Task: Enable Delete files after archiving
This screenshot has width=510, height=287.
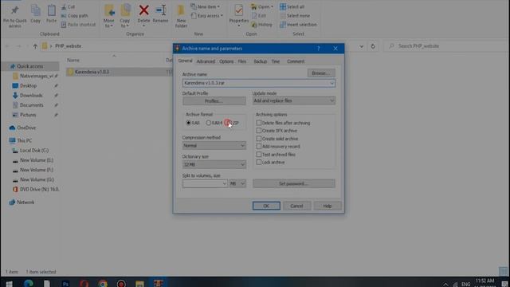Action: coord(258,123)
